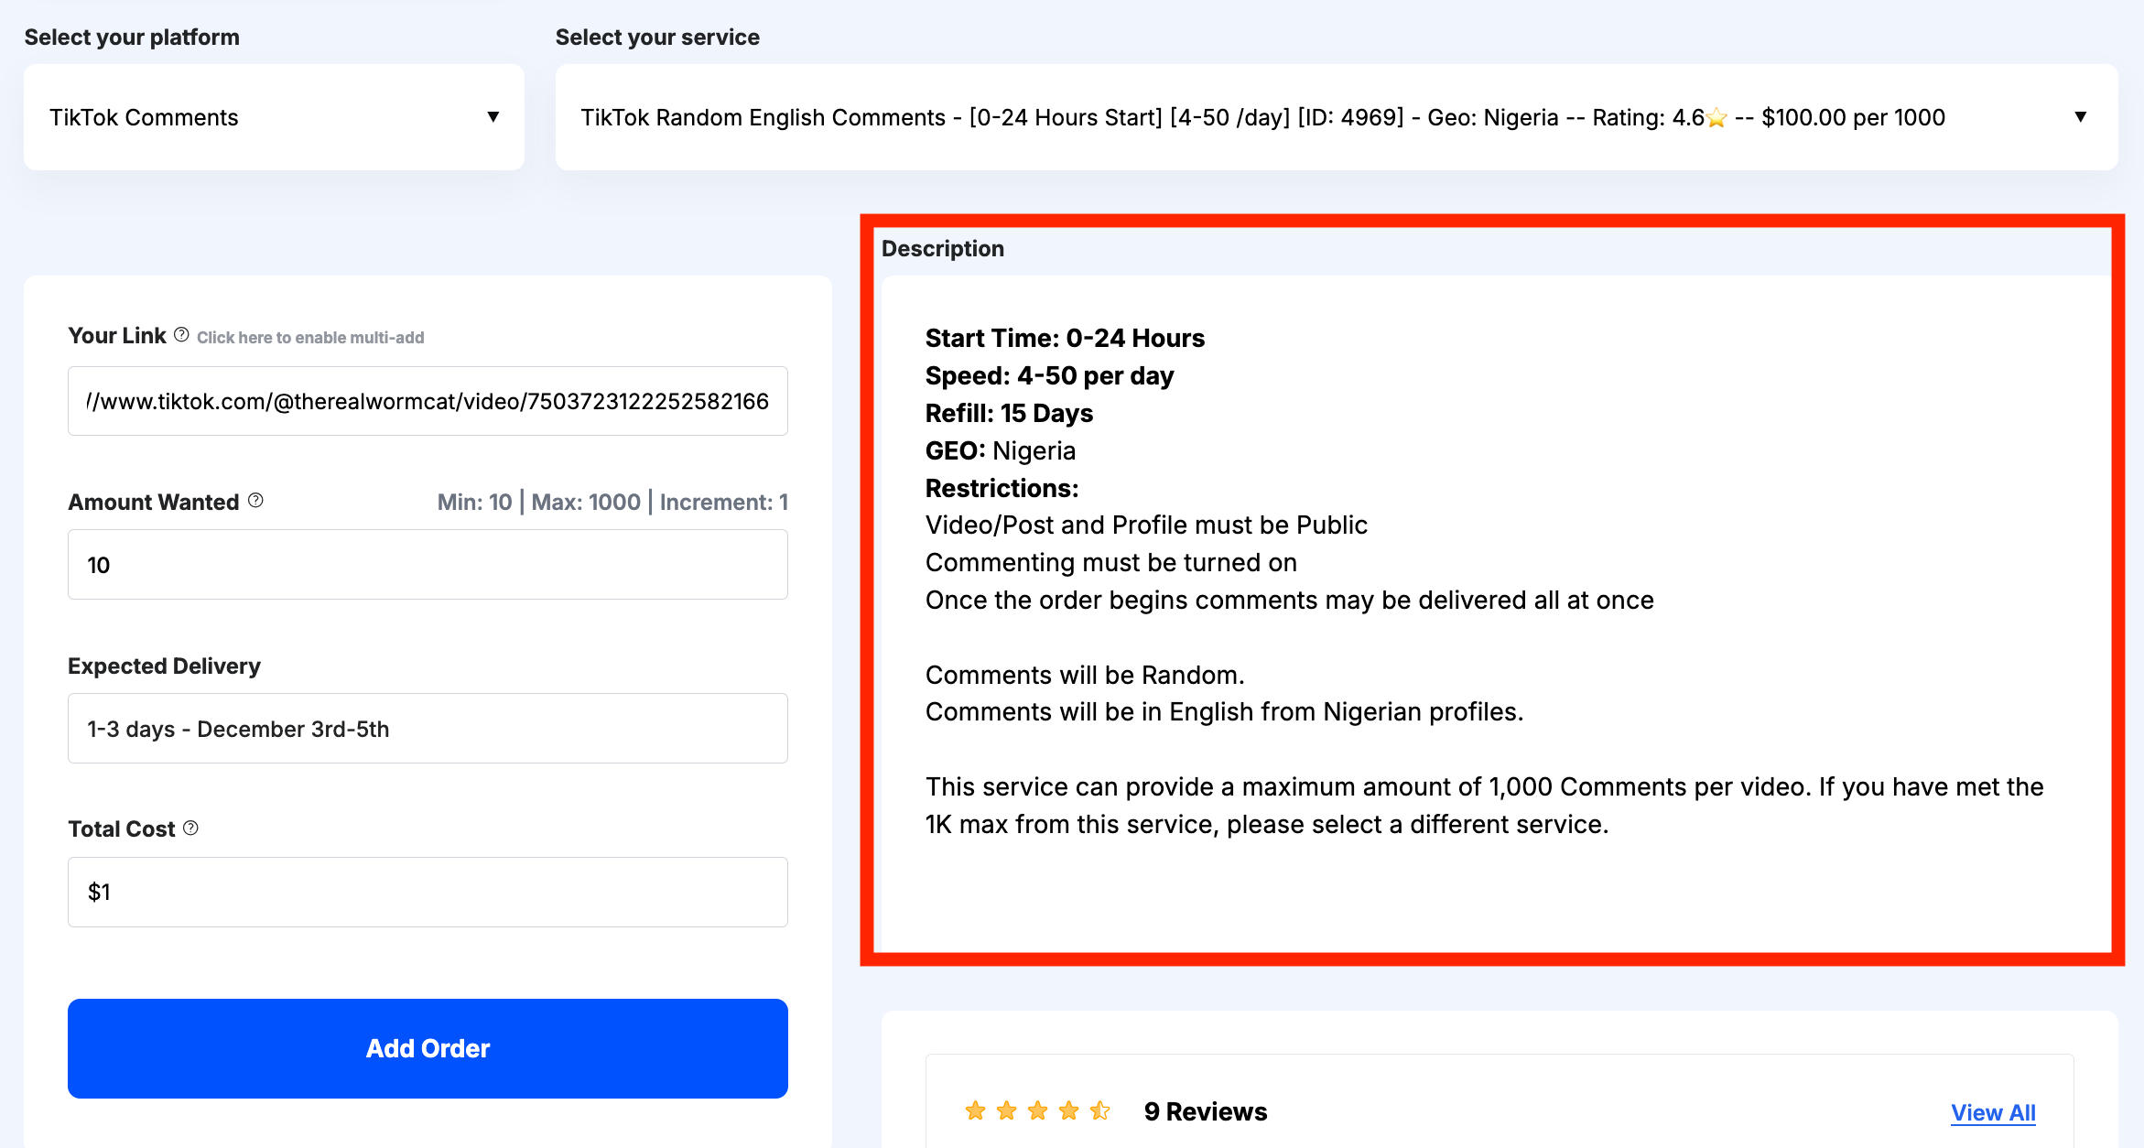This screenshot has height=1148, width=2144.
Task: Click the Description heading
Action: (x=942, y=248)
